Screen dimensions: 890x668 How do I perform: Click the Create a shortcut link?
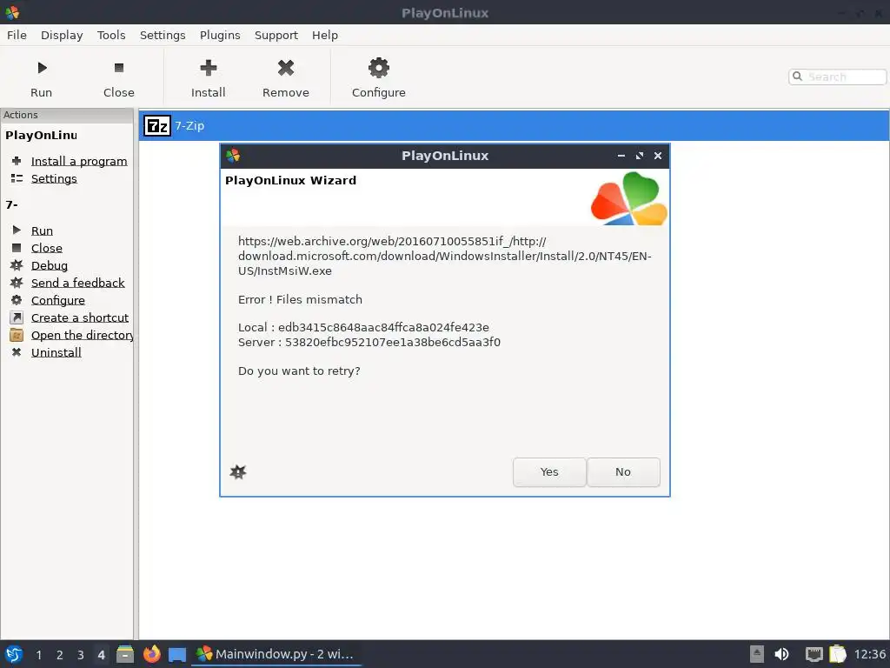[x=79, y=317]
